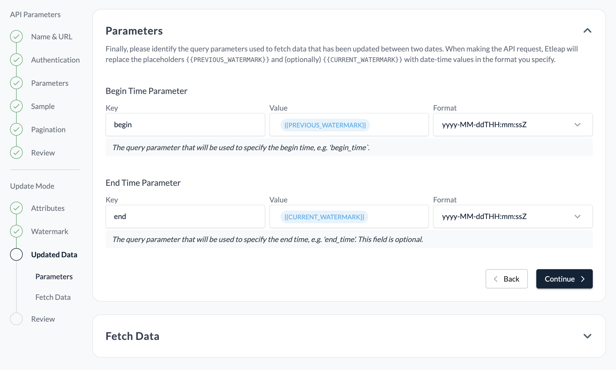Viewport: 616px width, 370px height.
Task: Click the empty final Review step circle
Action: coord(16,319)
